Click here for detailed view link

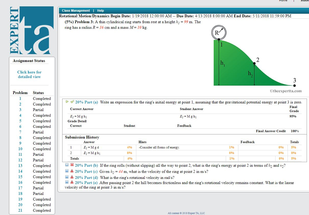[x=29, y=74]
